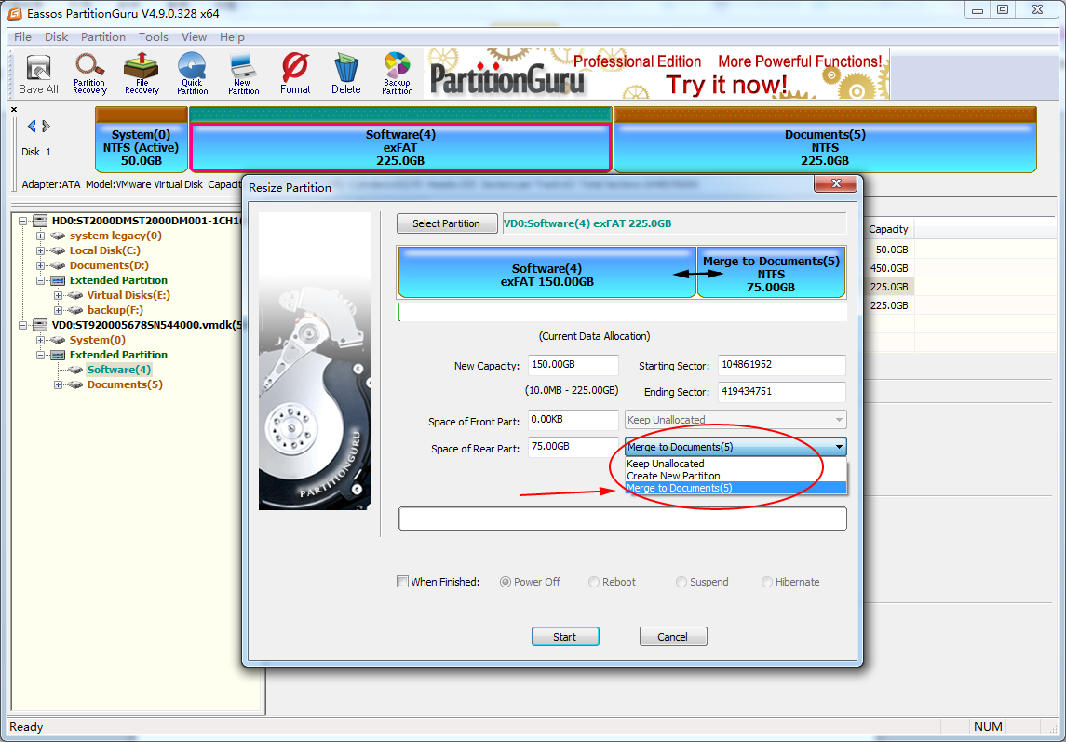Go to next disk arrow
1066x742 pixels.
click(47, 126)
